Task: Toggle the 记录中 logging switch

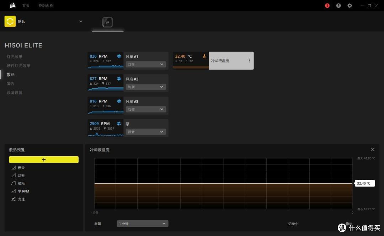Action: [x=349, y=224]
